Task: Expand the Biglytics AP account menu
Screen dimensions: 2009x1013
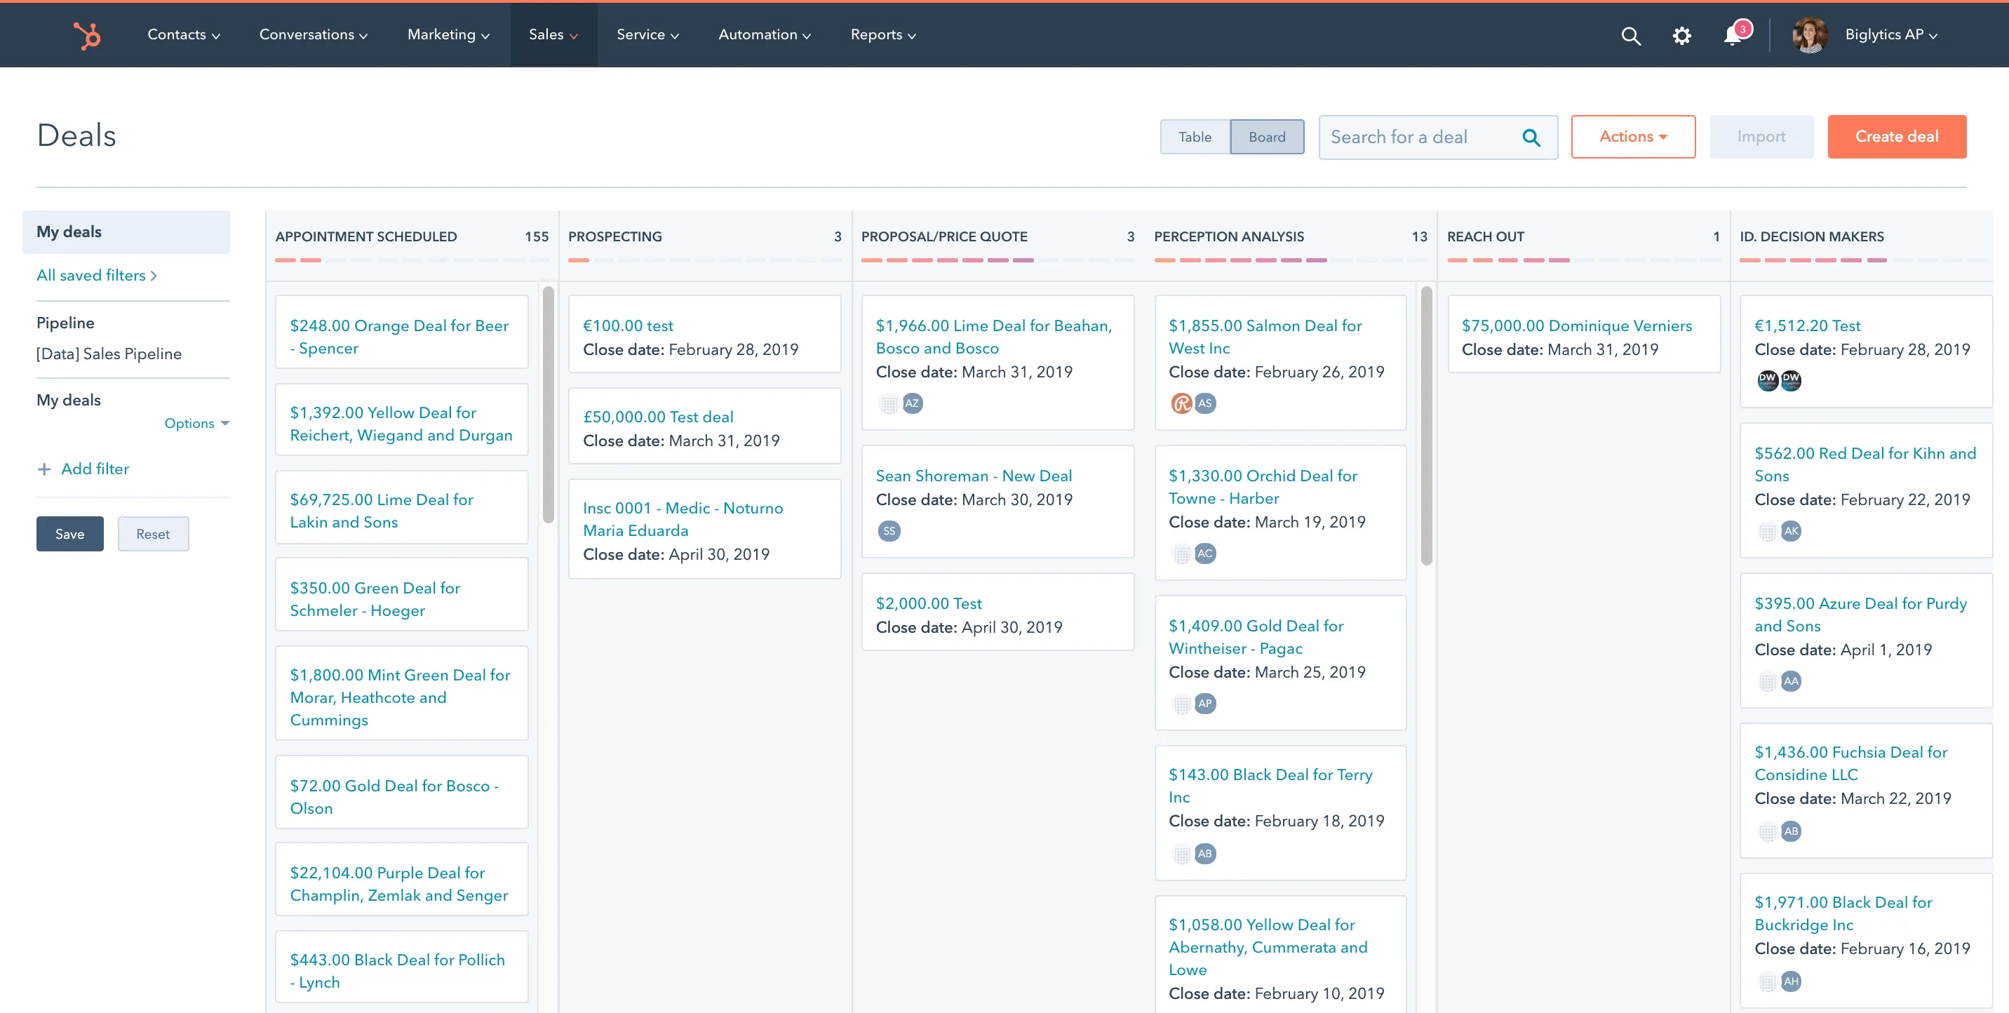Action: click(1890, 35)
